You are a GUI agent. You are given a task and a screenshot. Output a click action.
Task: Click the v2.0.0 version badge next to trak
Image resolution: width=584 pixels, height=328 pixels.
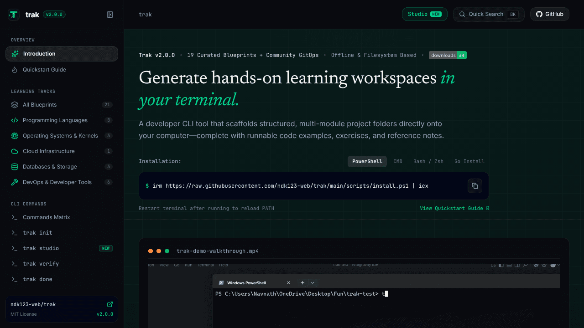coord(54,15)
